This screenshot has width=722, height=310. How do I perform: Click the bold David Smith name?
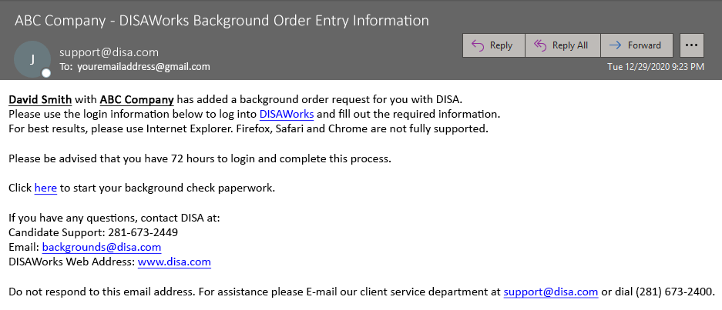click(40, 99)
